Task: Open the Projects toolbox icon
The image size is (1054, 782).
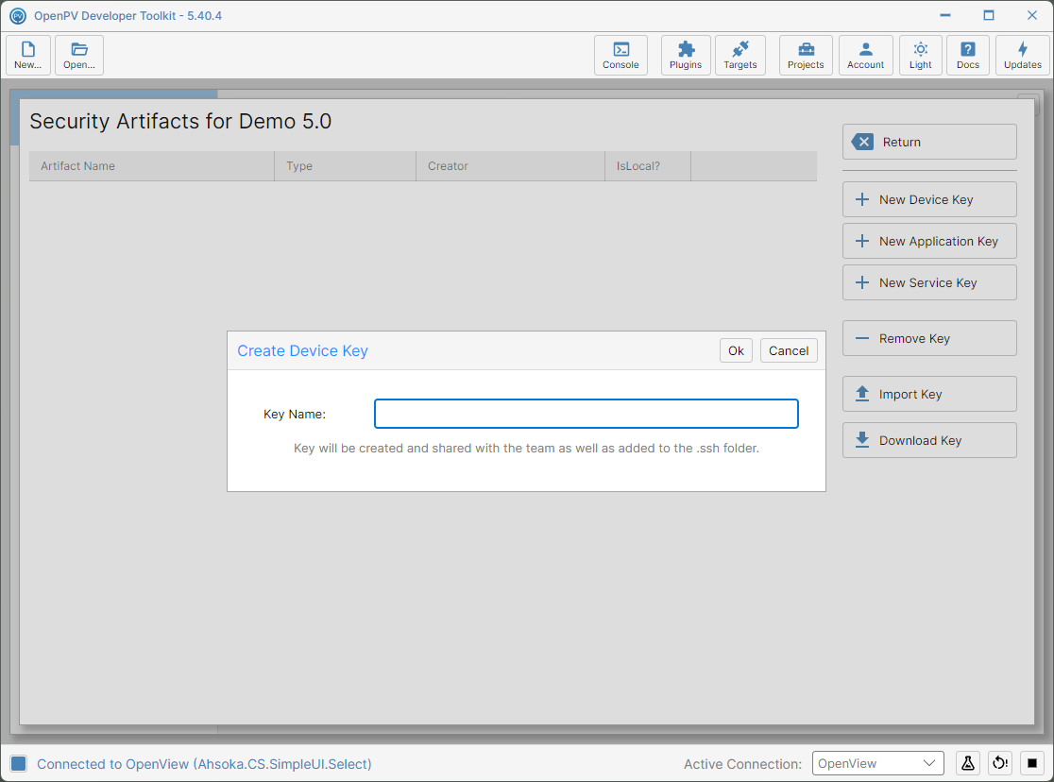Action: pyautogui.click(x=806, y=55)
